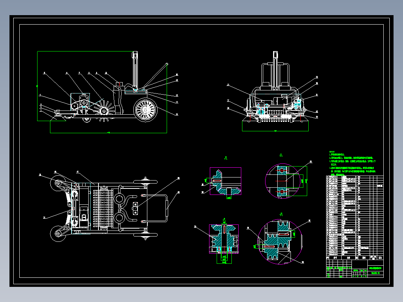The width and height of the screenshot is (403, 302).
Task: Select the green height dimension left of side view
Action: click(x=37, y=86)
